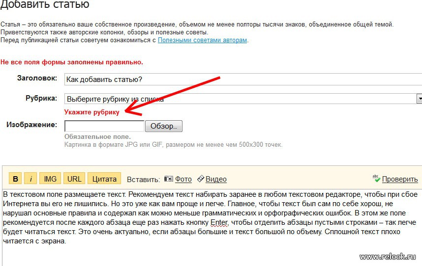Add a quote with Цитата button
This screenshot has width=422, height=266.
(104, 179)
